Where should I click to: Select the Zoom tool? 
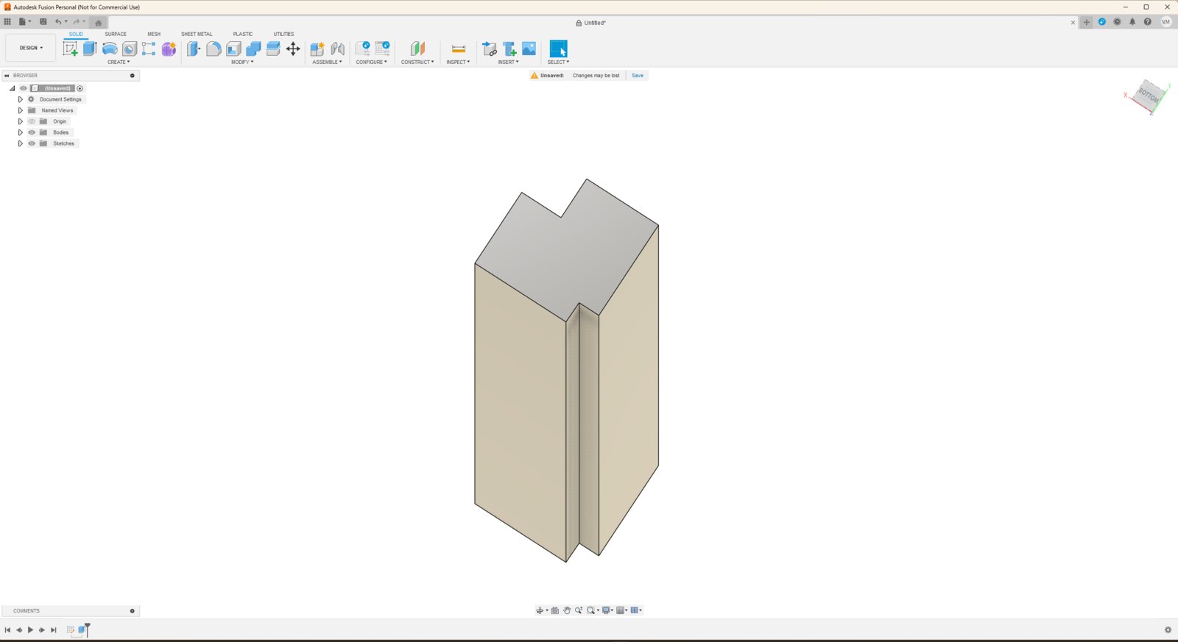pyautogui.click(x=579, y=610)
